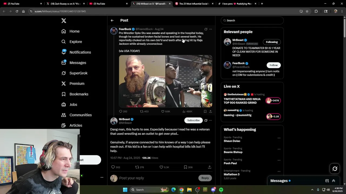346x194 pixels.
Task: Open SuperGrok in the sidebar
Action: pyautogui.click(x=74, y=73)
